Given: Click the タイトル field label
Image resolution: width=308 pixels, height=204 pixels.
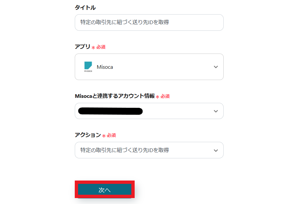Looking at the screenshot, I should [x=85, y=8].
